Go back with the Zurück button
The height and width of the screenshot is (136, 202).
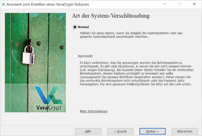tap(120, 131)
